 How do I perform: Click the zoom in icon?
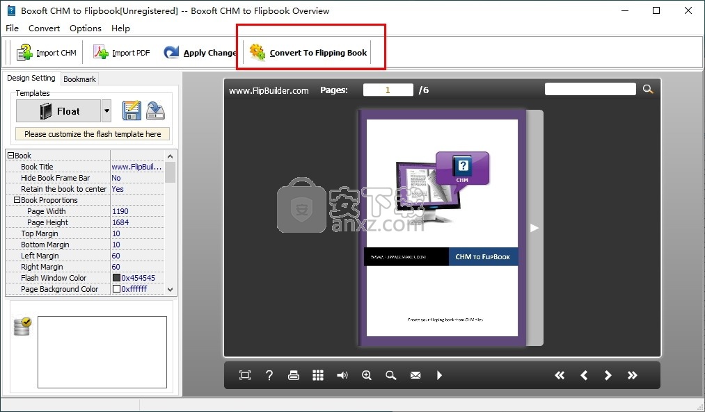coord(367,375)
